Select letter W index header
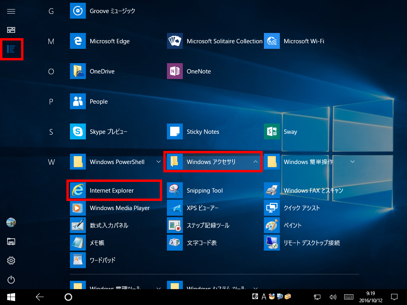Viewport: 407px width, 305px height. click(51, 162)
